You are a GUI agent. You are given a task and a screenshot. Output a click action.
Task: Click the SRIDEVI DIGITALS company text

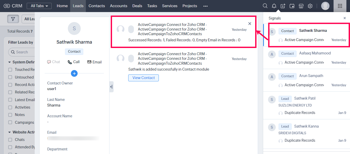pos(292,133)
